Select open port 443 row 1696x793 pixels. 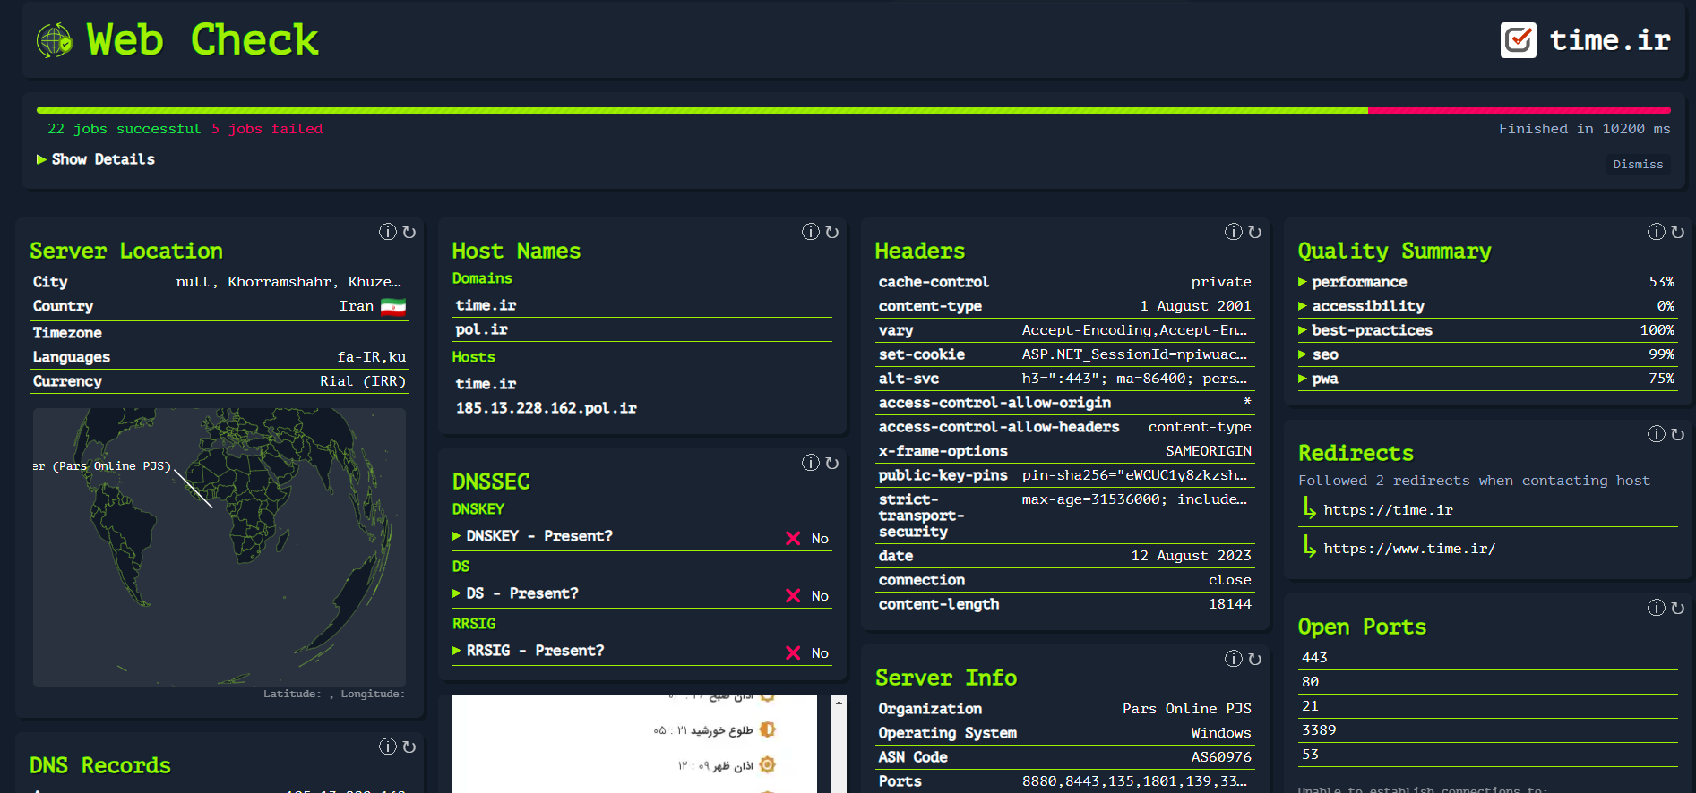click(x=1488, y=658)
